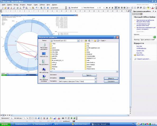The height and width of the screenshot is (126, 157).
Task: Click the Зберегти save button
Action: (111, 78)
